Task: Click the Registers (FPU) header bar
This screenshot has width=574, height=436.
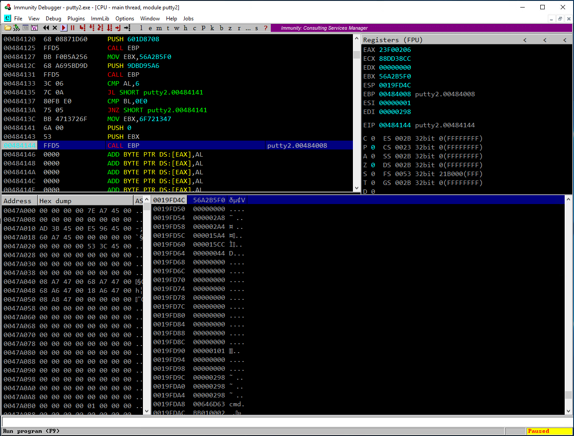Action: [x=467, y=40]
